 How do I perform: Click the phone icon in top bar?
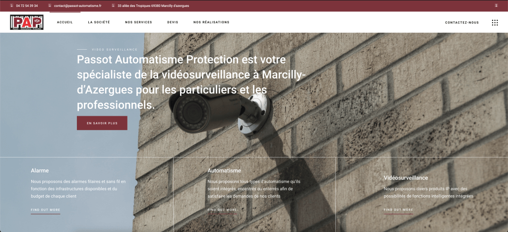pos(12,5)
